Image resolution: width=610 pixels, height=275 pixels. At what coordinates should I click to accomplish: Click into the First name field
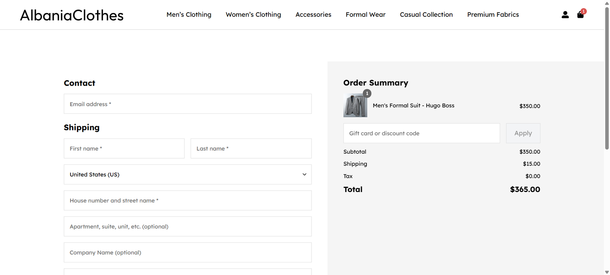pyautogui.click(x=124, y=149)
